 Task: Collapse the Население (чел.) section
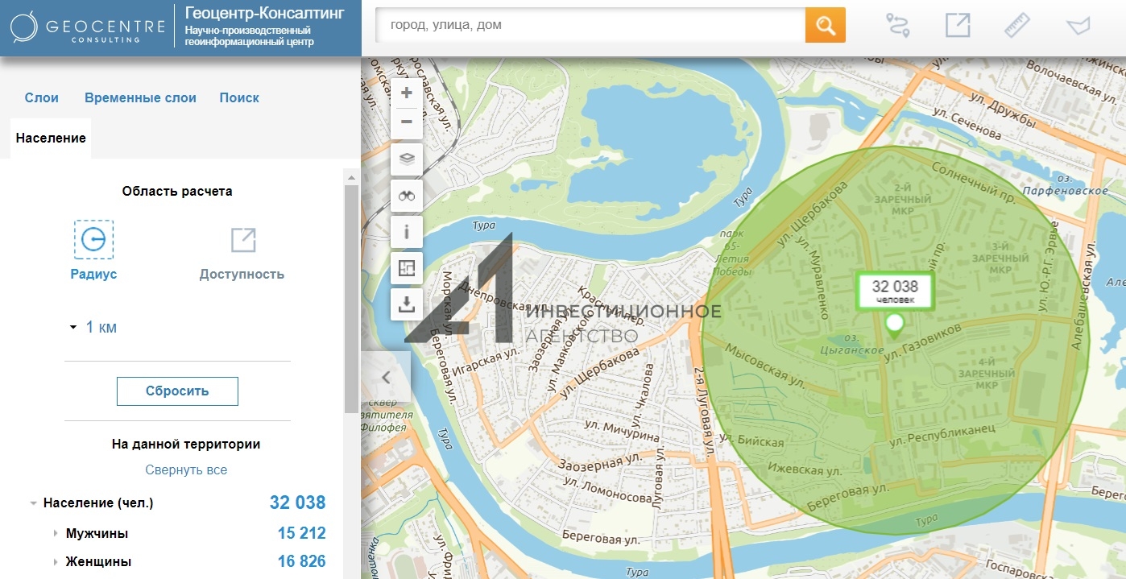coord(34,503)
